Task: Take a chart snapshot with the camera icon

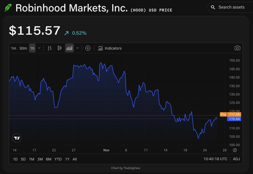Action: click(x=237, y=48)
